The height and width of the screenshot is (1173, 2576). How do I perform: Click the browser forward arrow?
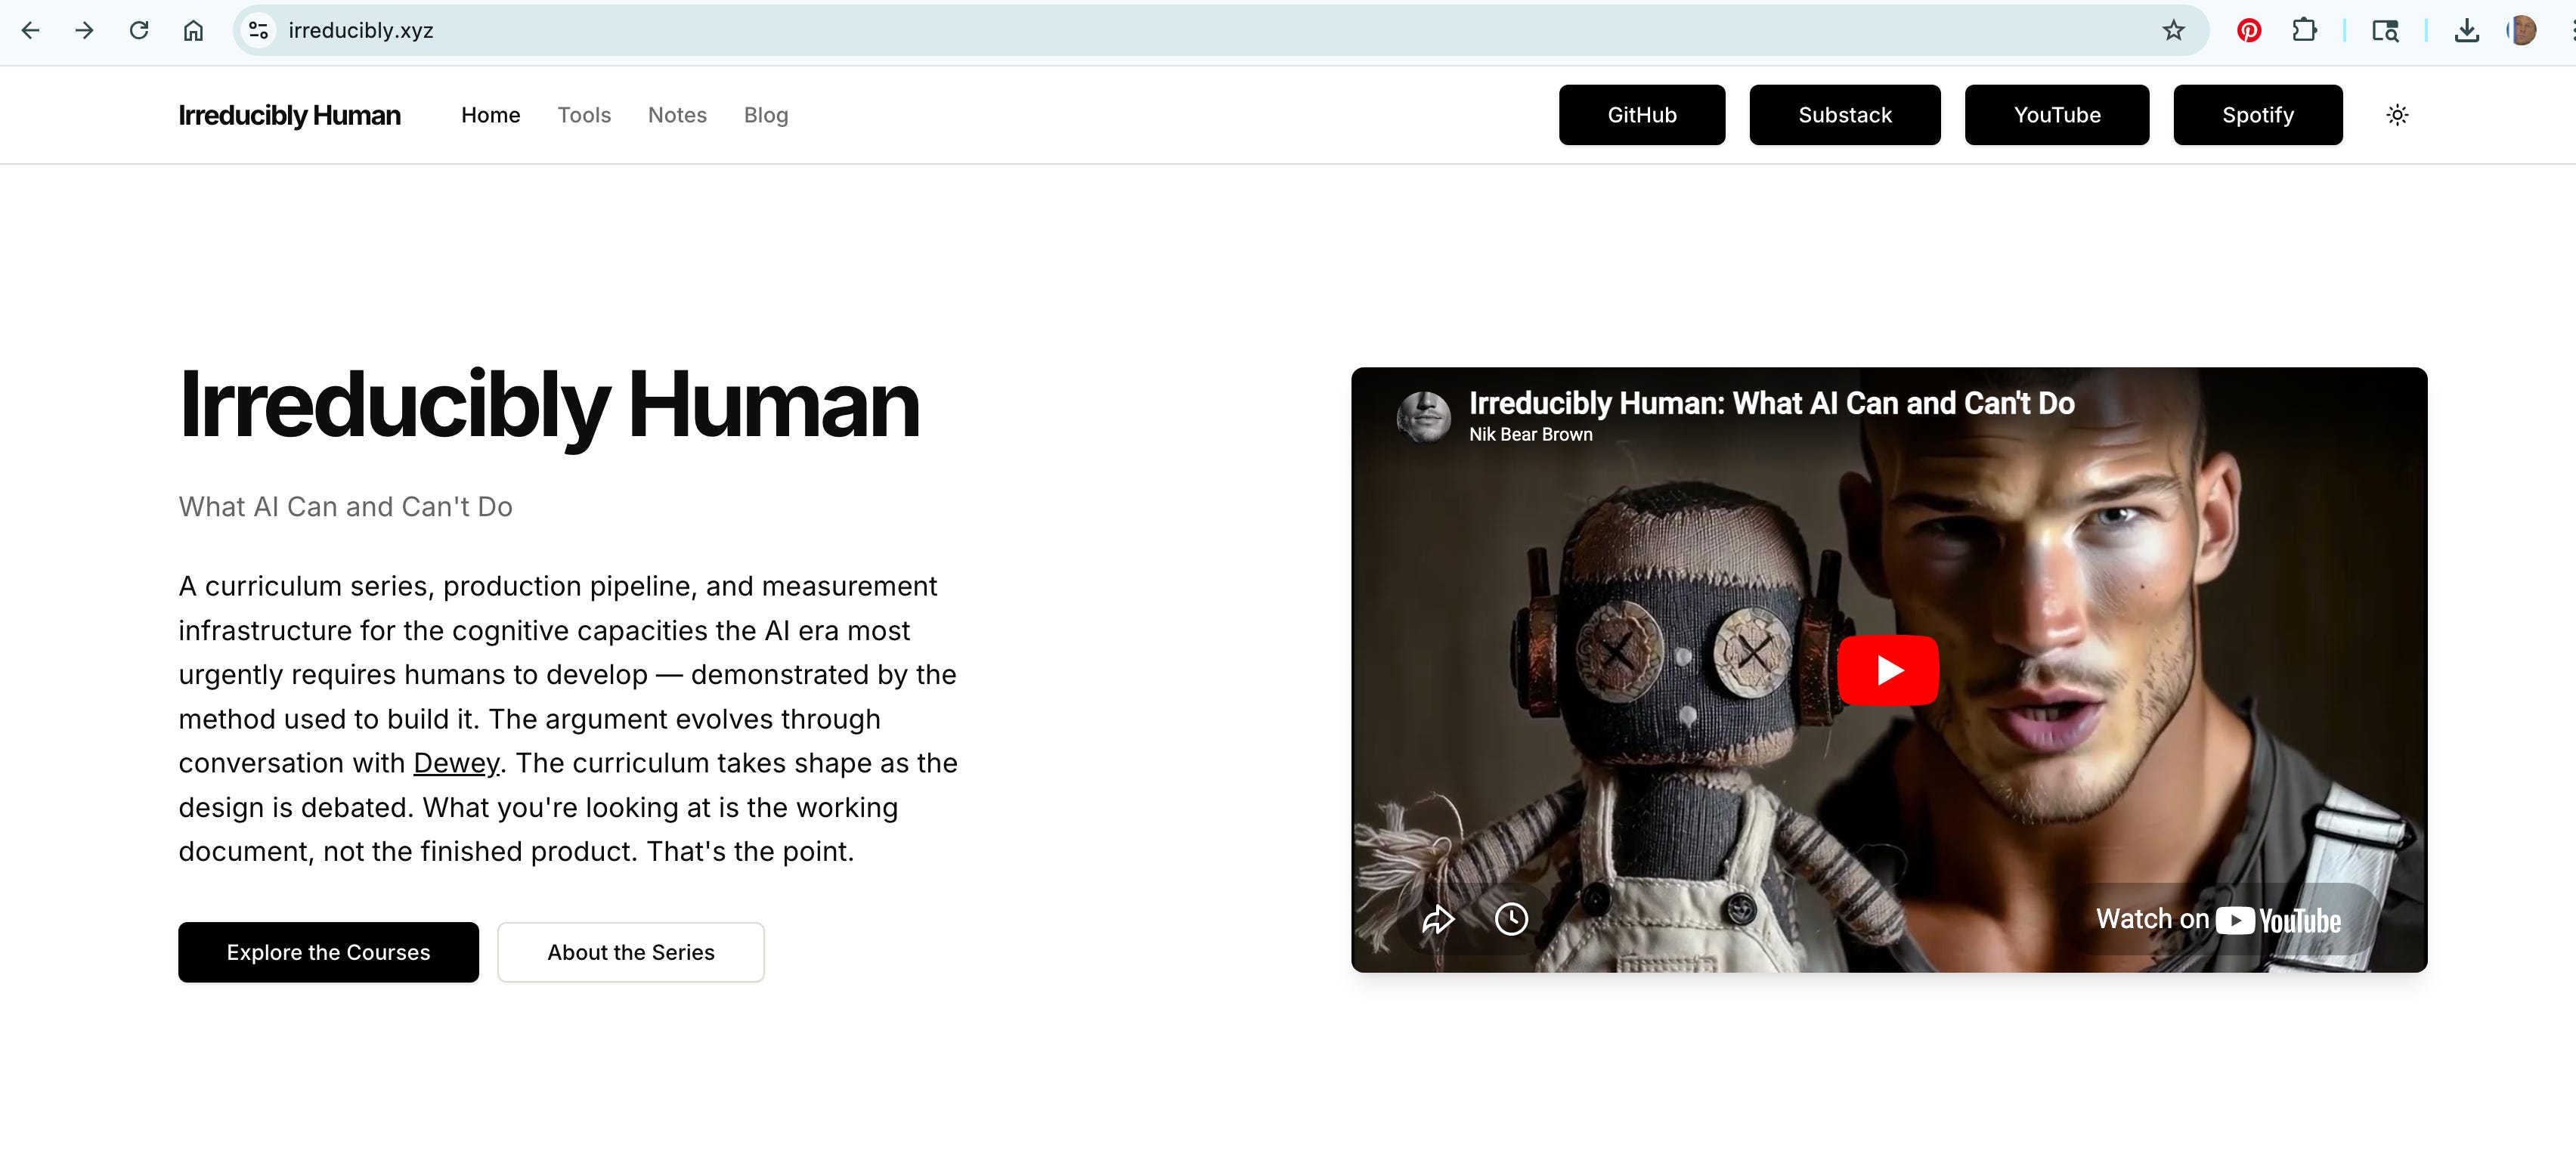click(x=84, y=30)
